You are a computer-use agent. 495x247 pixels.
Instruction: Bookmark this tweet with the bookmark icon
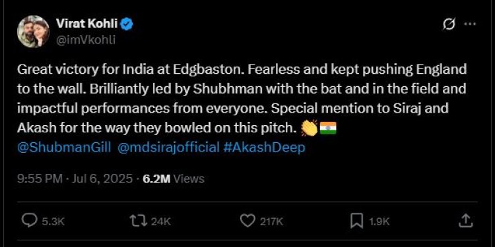pyautogui.click(x=356, y=221)
